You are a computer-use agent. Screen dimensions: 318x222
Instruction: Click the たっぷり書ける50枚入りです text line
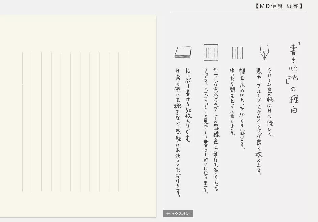pos(188,105)
